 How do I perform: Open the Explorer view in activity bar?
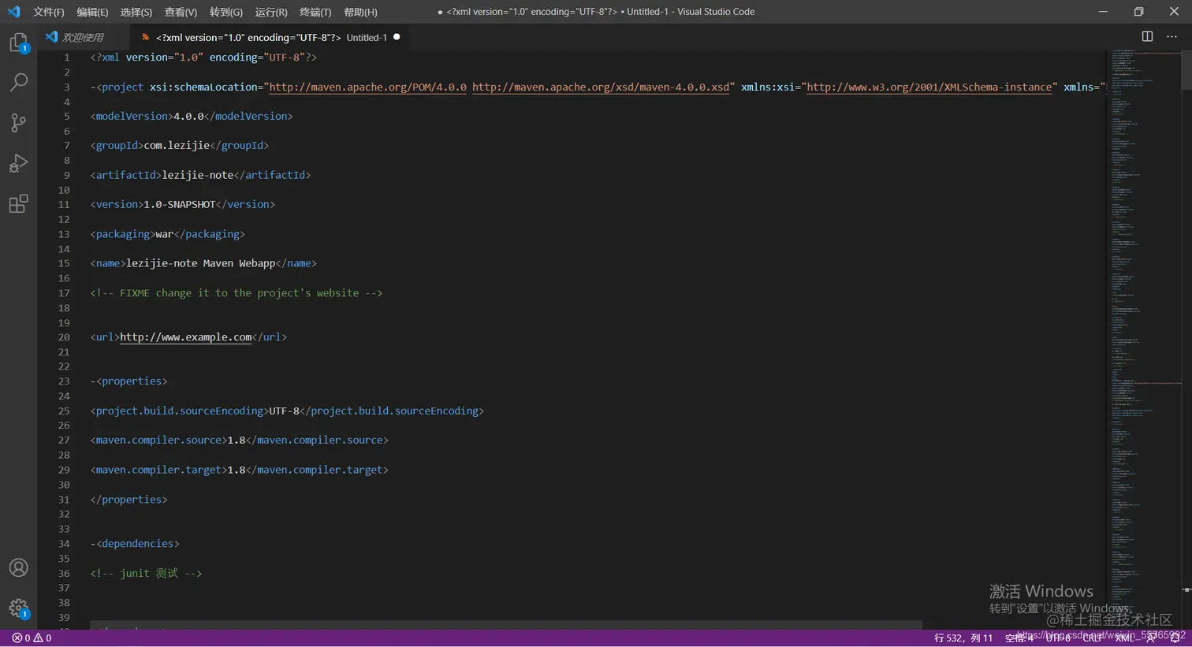pyautogui.click(x=18, y=43)
